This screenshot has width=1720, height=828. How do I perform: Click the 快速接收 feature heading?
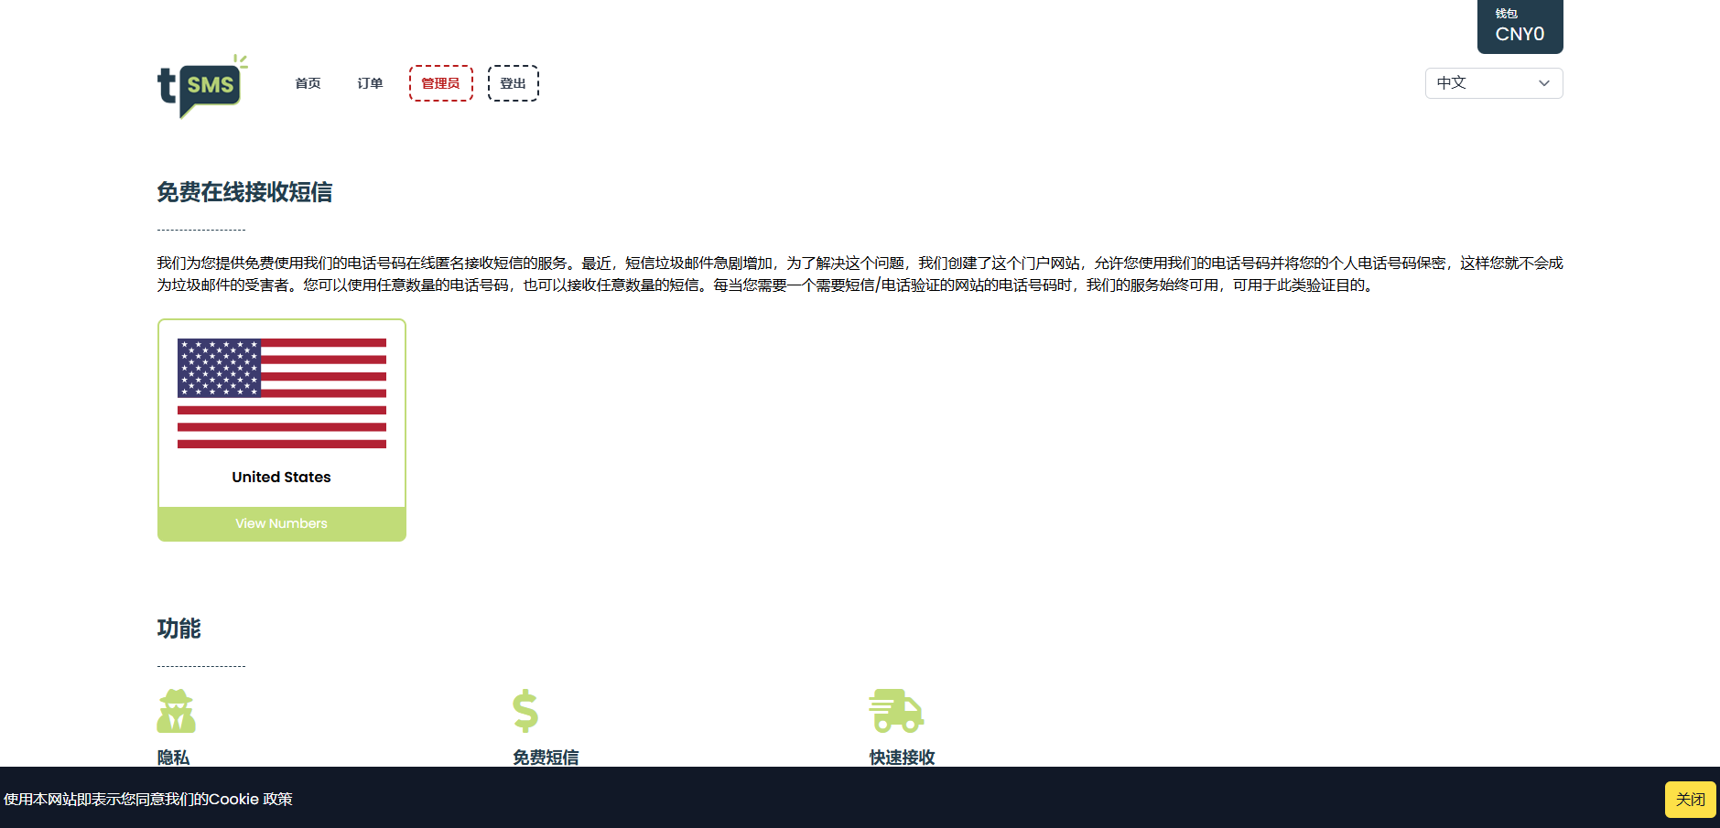point(902,757)
